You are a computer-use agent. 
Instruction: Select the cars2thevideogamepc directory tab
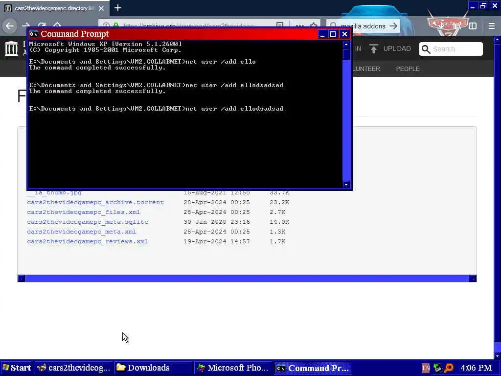[55, 8]
